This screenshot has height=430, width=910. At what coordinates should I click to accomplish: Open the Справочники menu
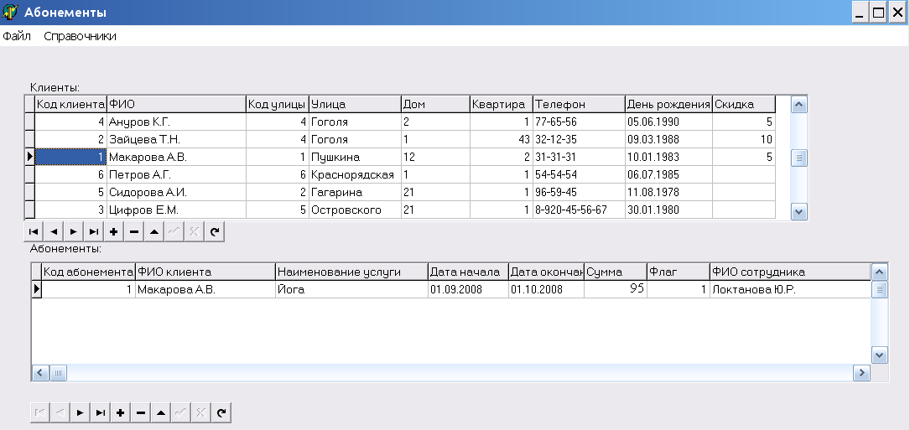click(x=80, y=36)
